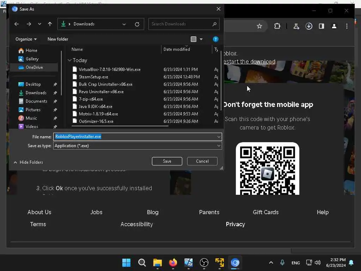Click Hide Folders toggle

(x=28, y=162)
